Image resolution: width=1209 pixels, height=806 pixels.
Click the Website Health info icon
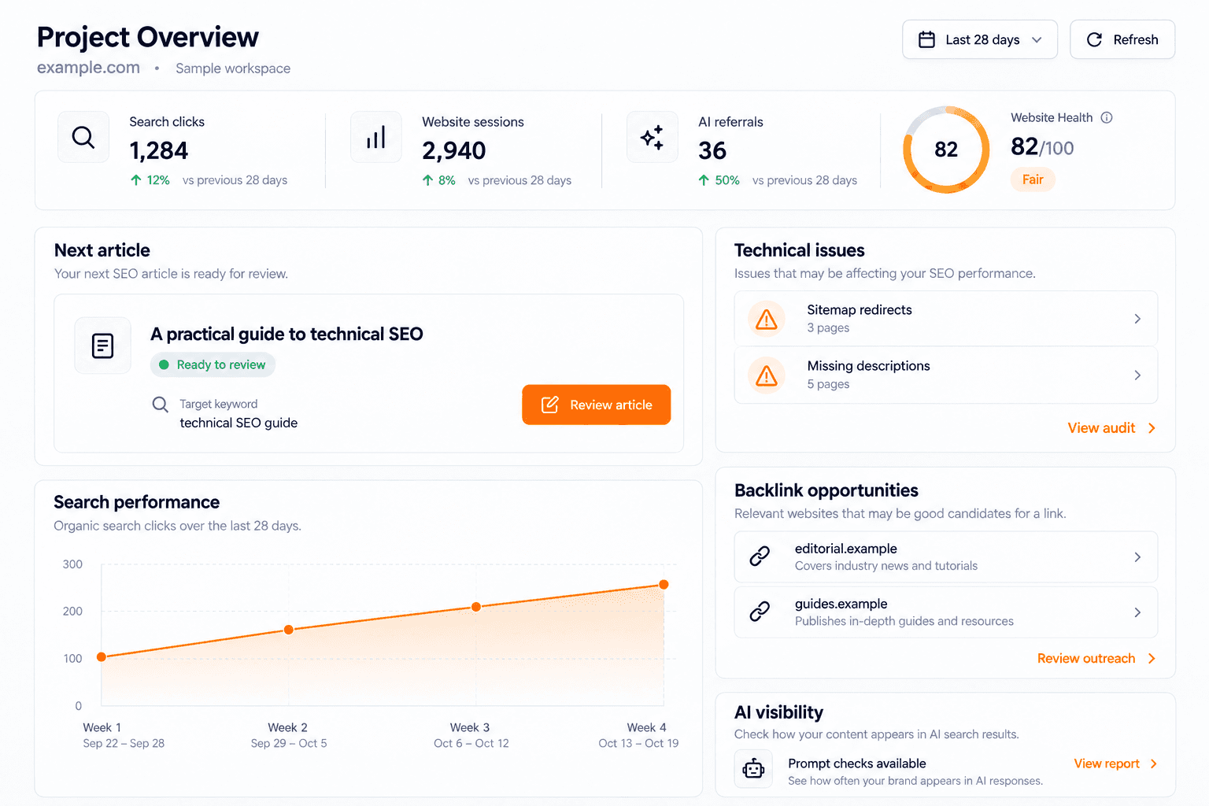point(1107,118)
